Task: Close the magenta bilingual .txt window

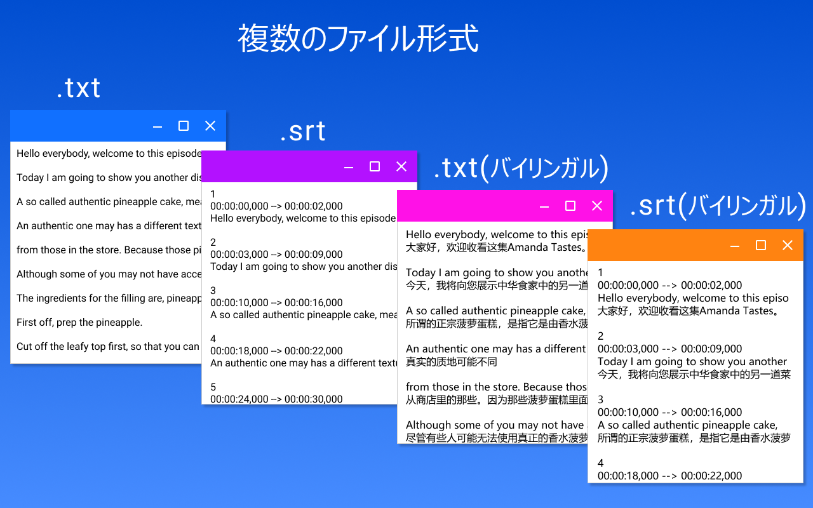Action: (597, 206)
